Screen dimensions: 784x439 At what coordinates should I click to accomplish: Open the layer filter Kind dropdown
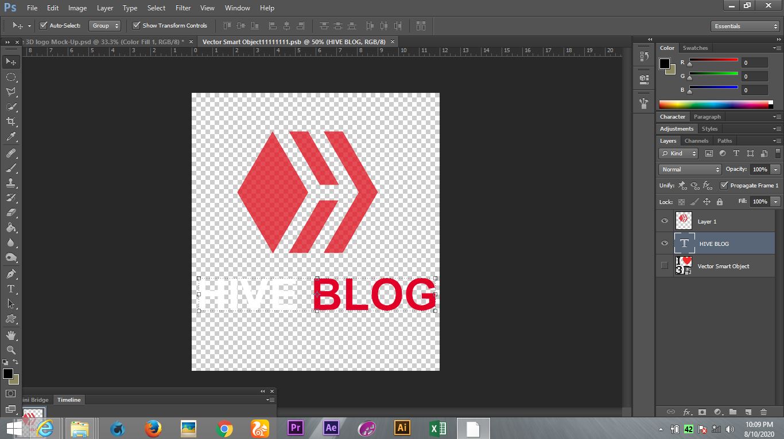(678, 153)
